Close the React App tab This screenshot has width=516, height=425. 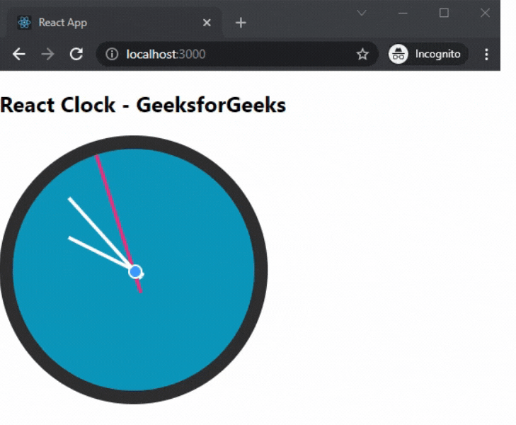coord(207,23)
